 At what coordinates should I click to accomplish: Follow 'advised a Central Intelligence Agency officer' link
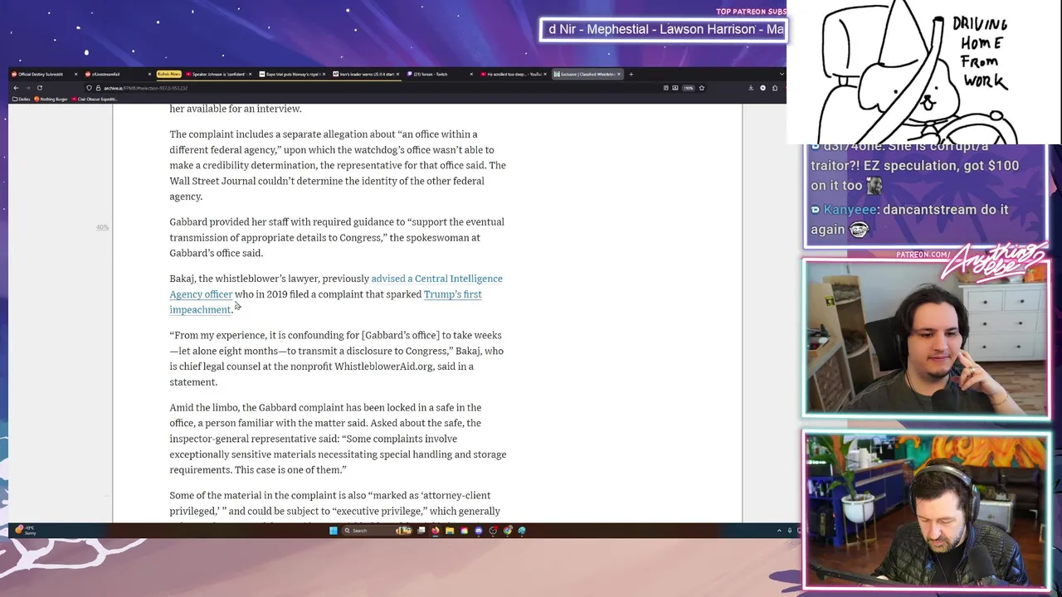click(336, 286)
